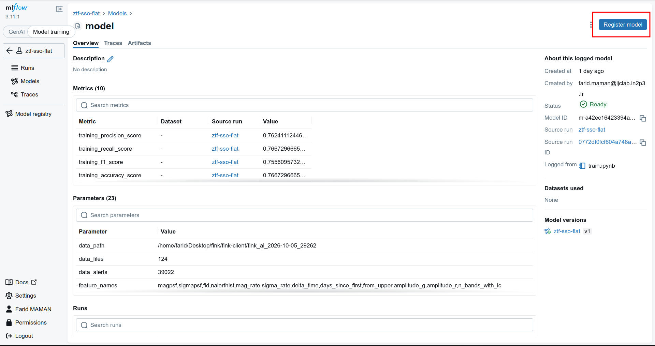Screen dimensions: 655x346
Task: Open source run of training_f1_score
Action: coord(225,162)
